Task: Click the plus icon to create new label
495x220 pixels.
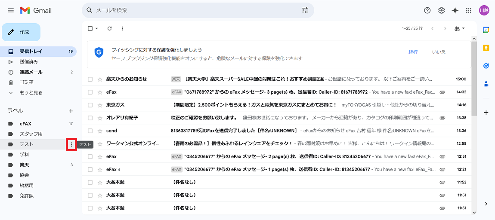Action: pos(71,111)
